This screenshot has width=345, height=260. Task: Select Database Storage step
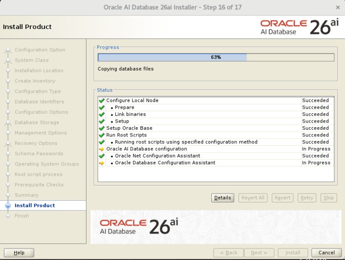click(37, 122)
